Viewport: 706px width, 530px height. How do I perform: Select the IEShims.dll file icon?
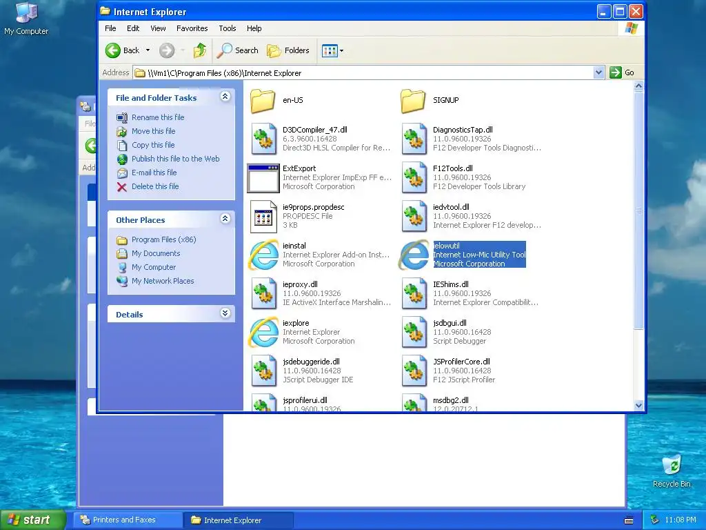point(414,294)
